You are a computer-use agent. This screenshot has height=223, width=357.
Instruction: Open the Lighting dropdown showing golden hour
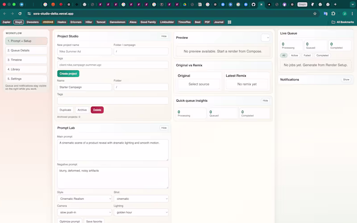[141, 212]
